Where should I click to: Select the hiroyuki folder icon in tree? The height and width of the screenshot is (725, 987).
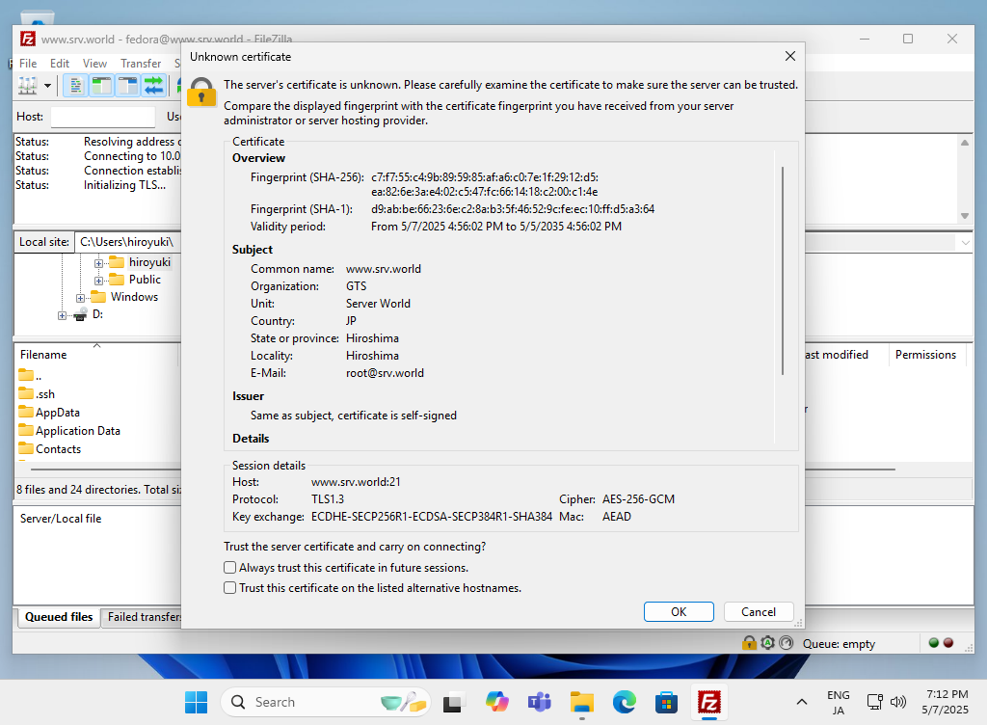(x=117, y=262)
